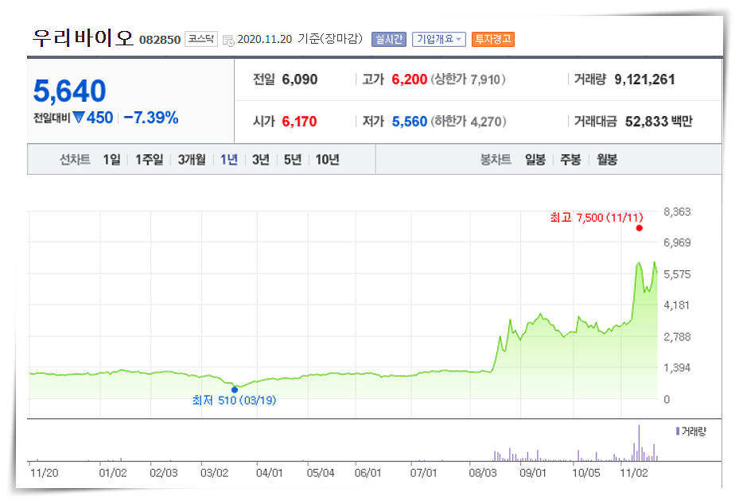739x504 pixels.
Task: Click the 상한가 7,910 text
Action: coord(469,79)
